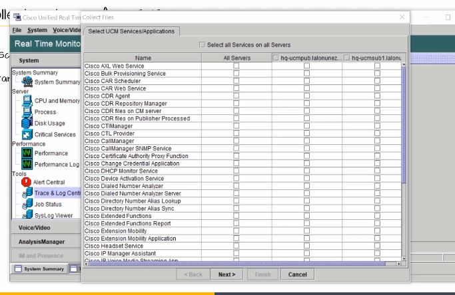Check All Servers for Cisco CallManager
455x295 pixels.
(236, 141)
